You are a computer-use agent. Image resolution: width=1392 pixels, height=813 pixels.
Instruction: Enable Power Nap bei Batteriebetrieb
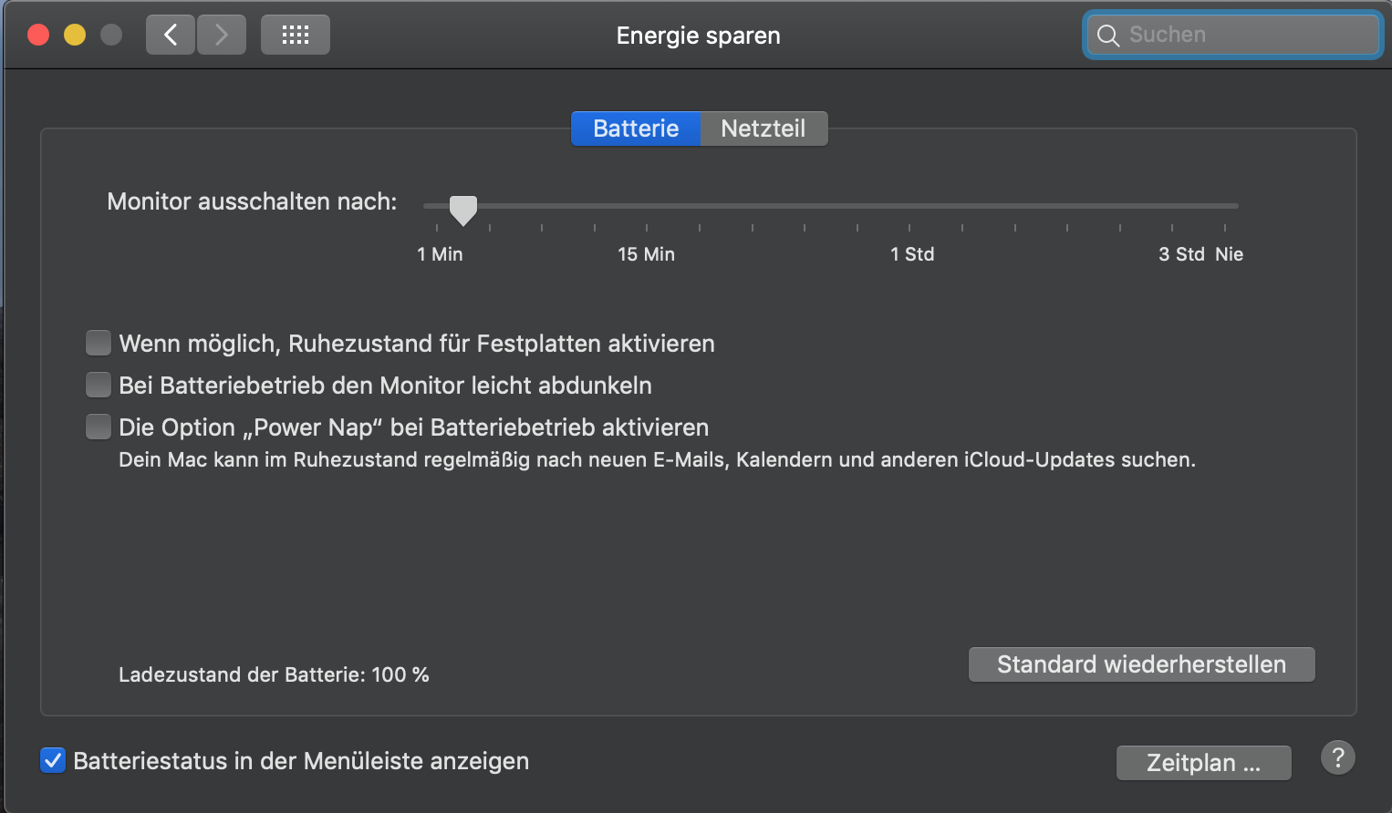(99, 427)
